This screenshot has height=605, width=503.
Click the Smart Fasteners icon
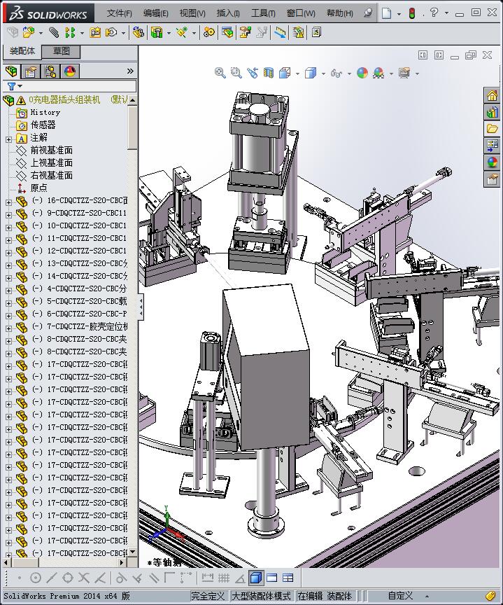point(95,32)
